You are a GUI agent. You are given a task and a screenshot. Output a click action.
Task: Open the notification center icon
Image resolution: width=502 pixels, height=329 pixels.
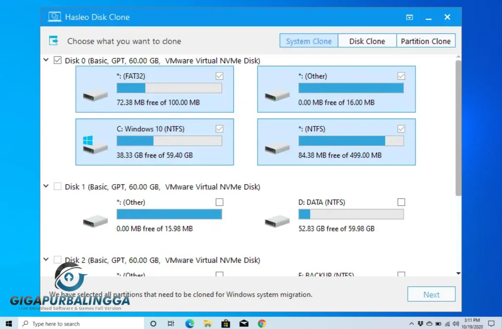click(x=491, y=324)
